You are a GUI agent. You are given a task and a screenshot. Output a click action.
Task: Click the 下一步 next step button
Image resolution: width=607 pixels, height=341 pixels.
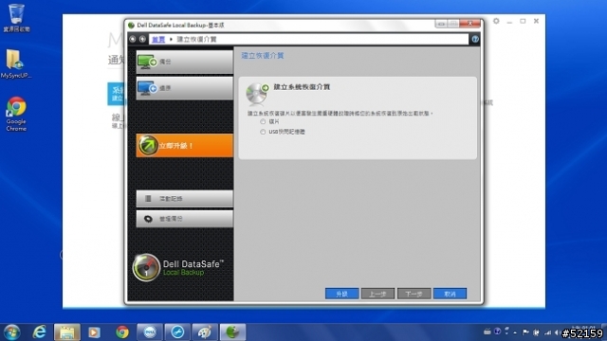[414, 294]
